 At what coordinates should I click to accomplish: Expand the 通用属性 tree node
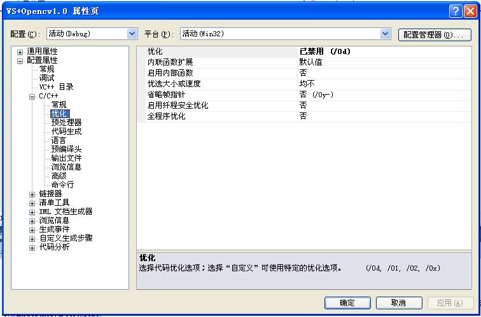coord(20,52)
